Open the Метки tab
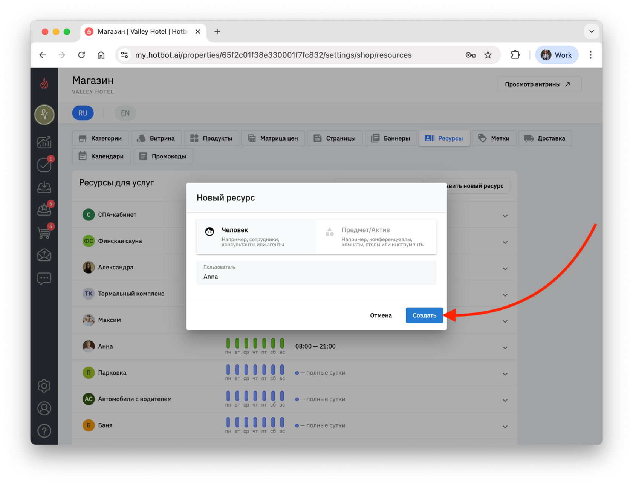 pyautogui.click(x=494, y=138)
